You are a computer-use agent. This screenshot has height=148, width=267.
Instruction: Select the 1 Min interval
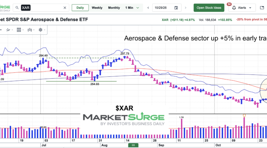pos(129,8)
